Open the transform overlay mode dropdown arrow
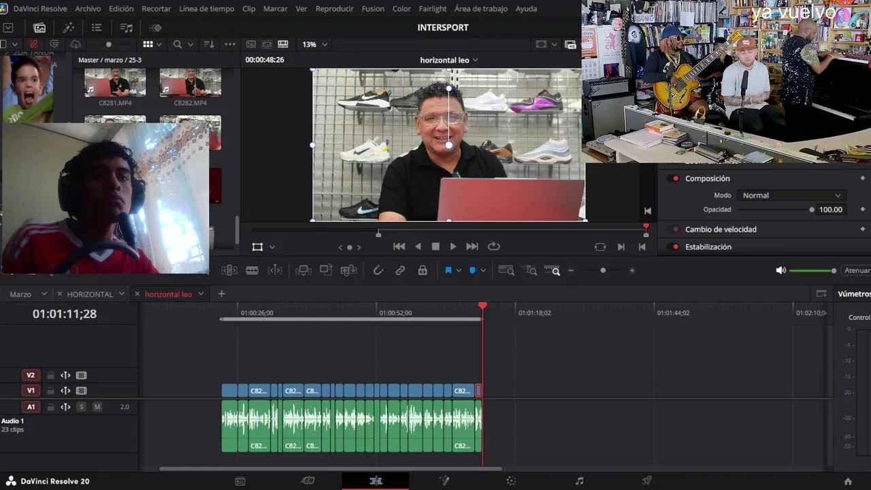 pos(272,247)
